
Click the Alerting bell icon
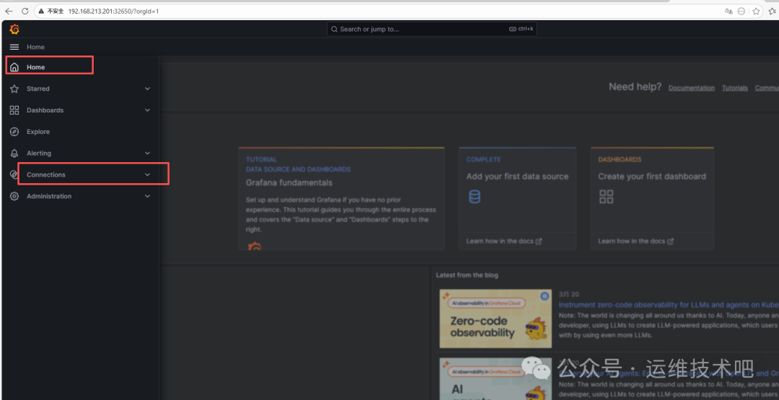(x=14, y=154)
